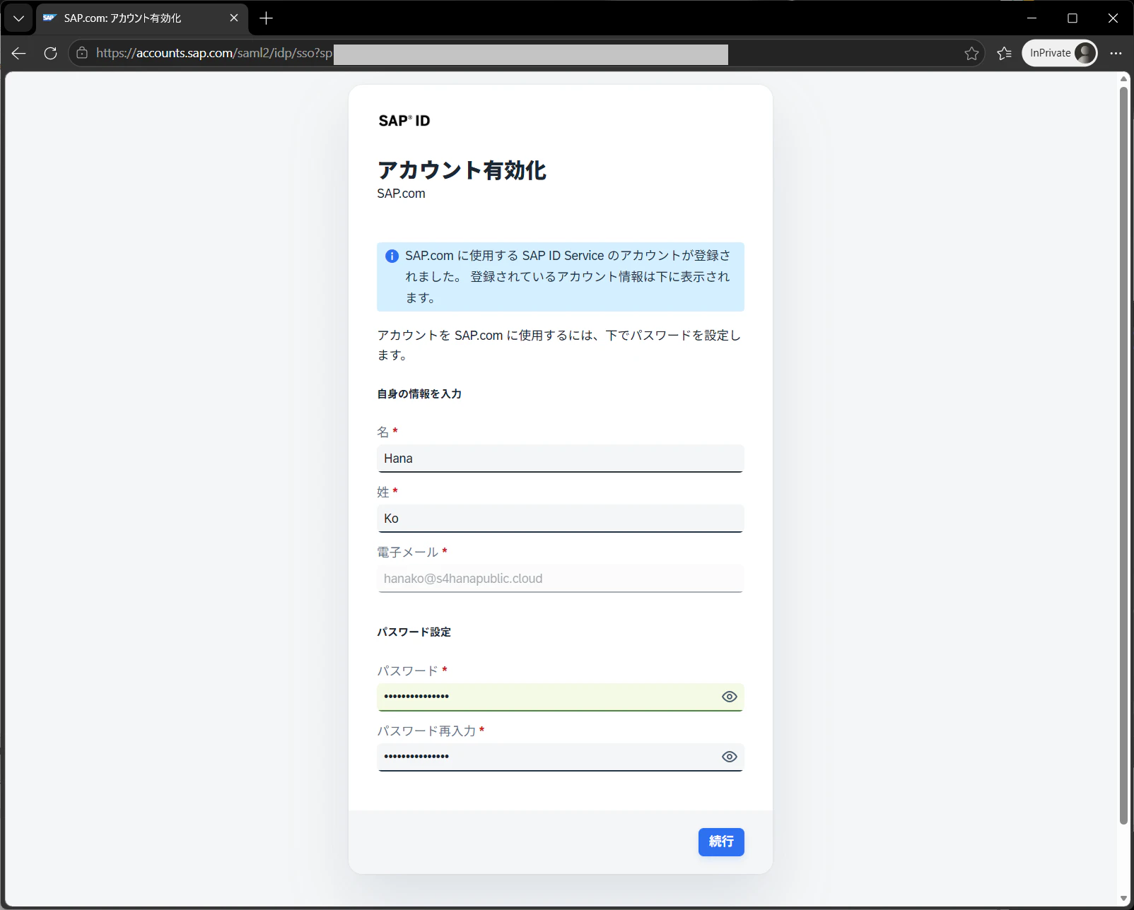
Task: Add this page to favorites star
Action: (972, 53)
